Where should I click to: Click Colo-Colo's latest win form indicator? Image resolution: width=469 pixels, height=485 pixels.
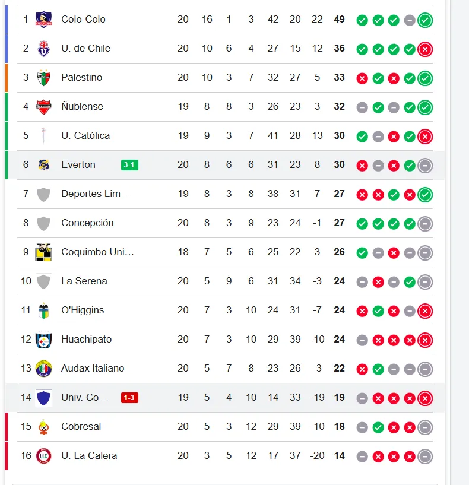(425, 20)
